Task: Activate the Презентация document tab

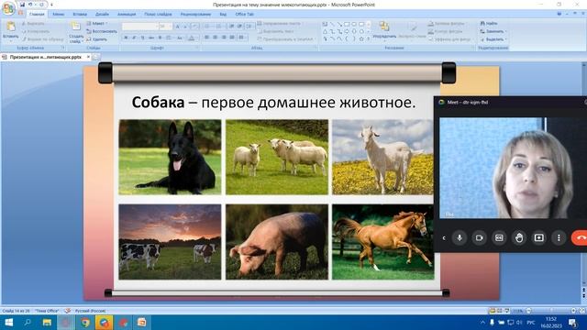Action: point(45,57)
